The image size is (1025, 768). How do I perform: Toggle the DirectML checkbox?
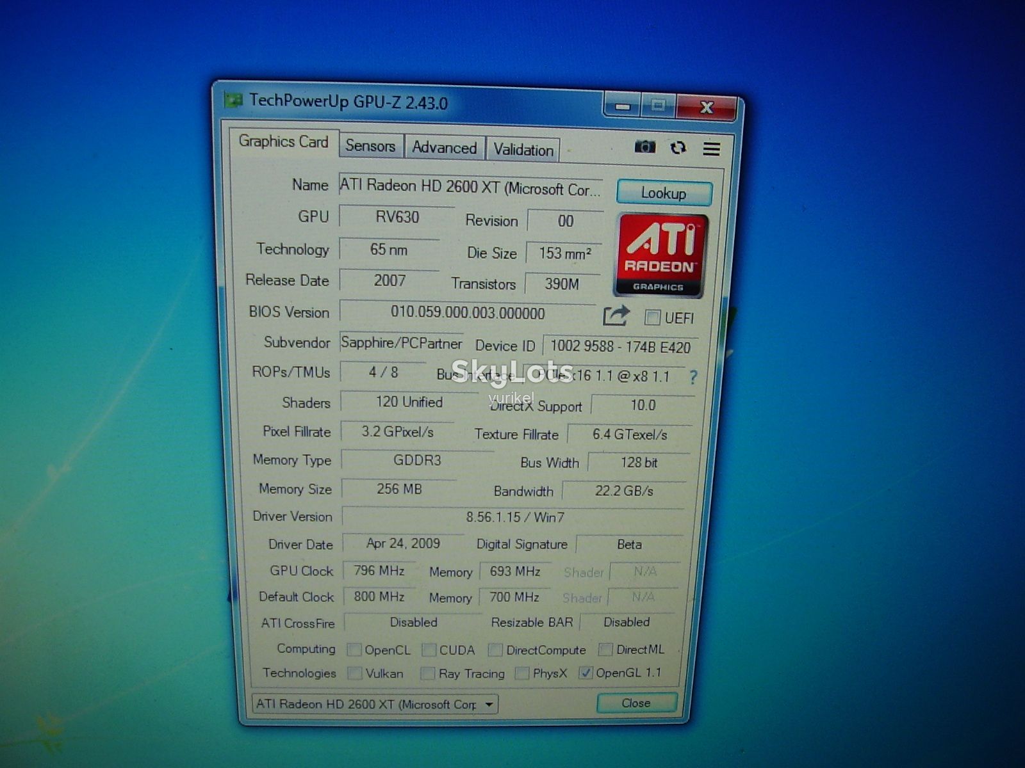click(x=605, y=650)
